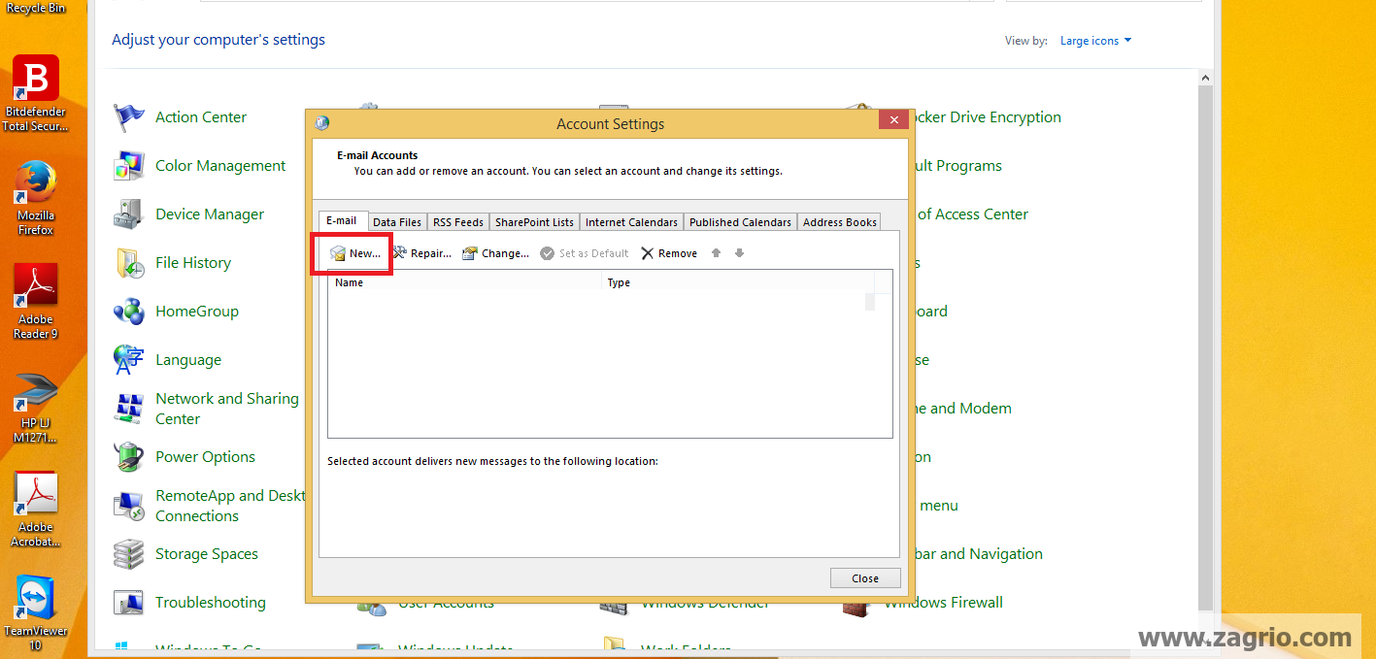1376x659 pixels.
Task: Click Remove in the Account Settings toolbar
Action: tap(669, 253)
